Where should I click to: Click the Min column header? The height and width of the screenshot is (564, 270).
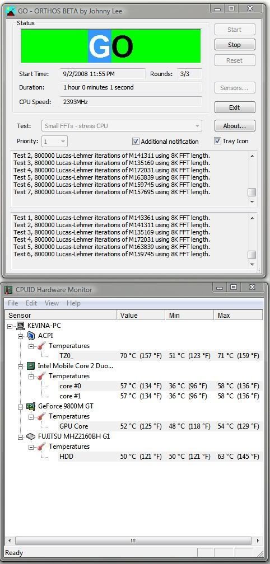[x=189, y=316]
